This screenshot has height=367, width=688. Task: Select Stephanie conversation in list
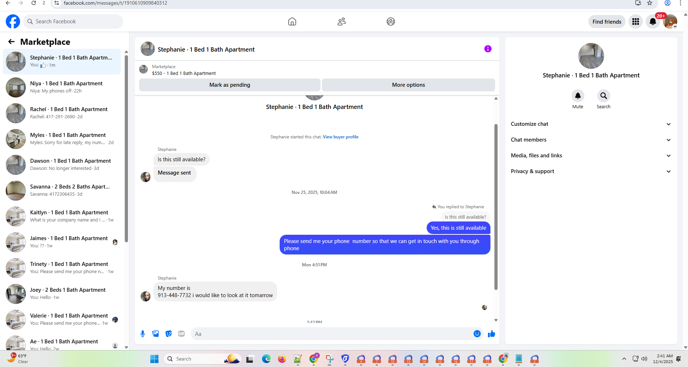click(x=62, y=61)
